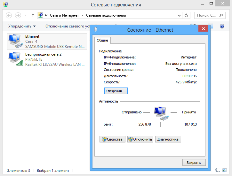The width and height of the screenshot is (232, 176).
Task: Select the Общие tab
Action: pos(102,40)
